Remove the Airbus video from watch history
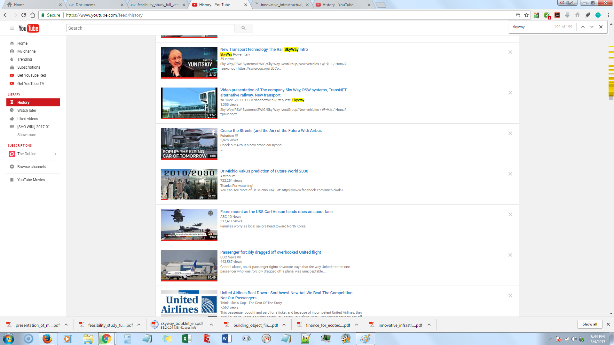 click(510, 133)
